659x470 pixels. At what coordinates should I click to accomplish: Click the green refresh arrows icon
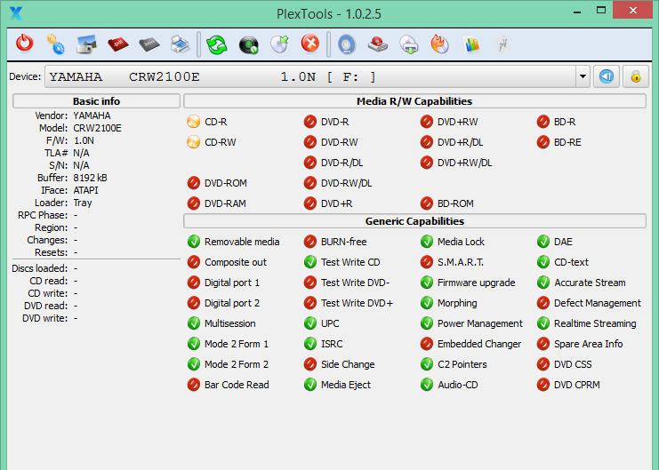[217, 44]
